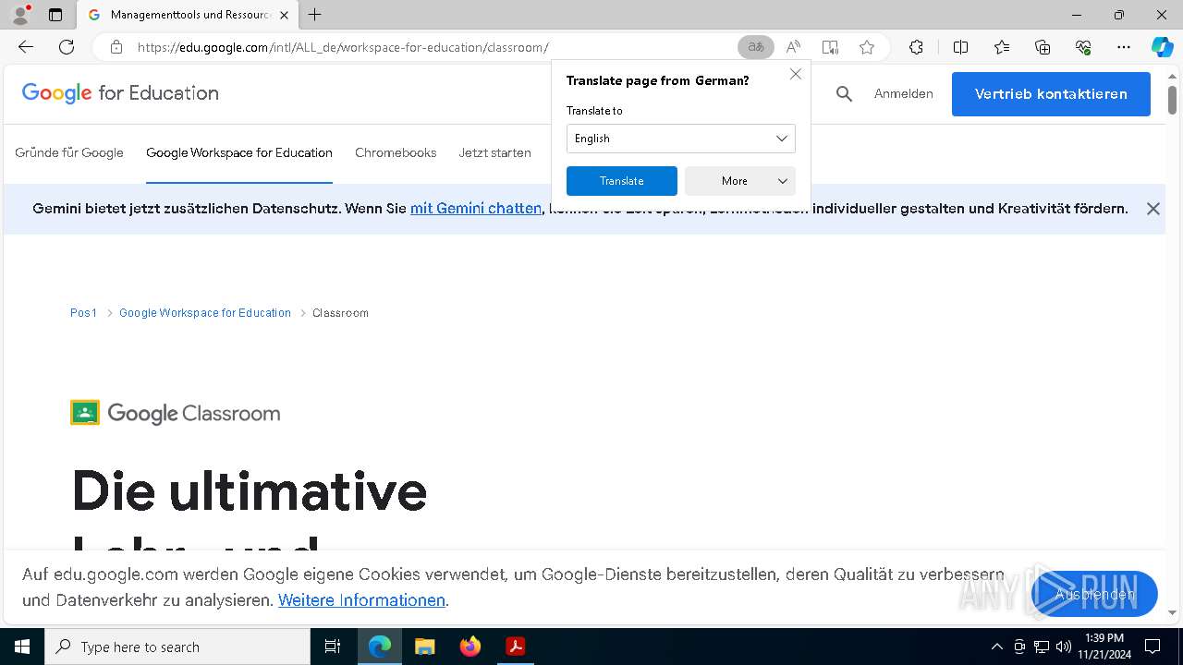
Task: Click the page vertical scrollbar thumb
Action: point(1172,99)
